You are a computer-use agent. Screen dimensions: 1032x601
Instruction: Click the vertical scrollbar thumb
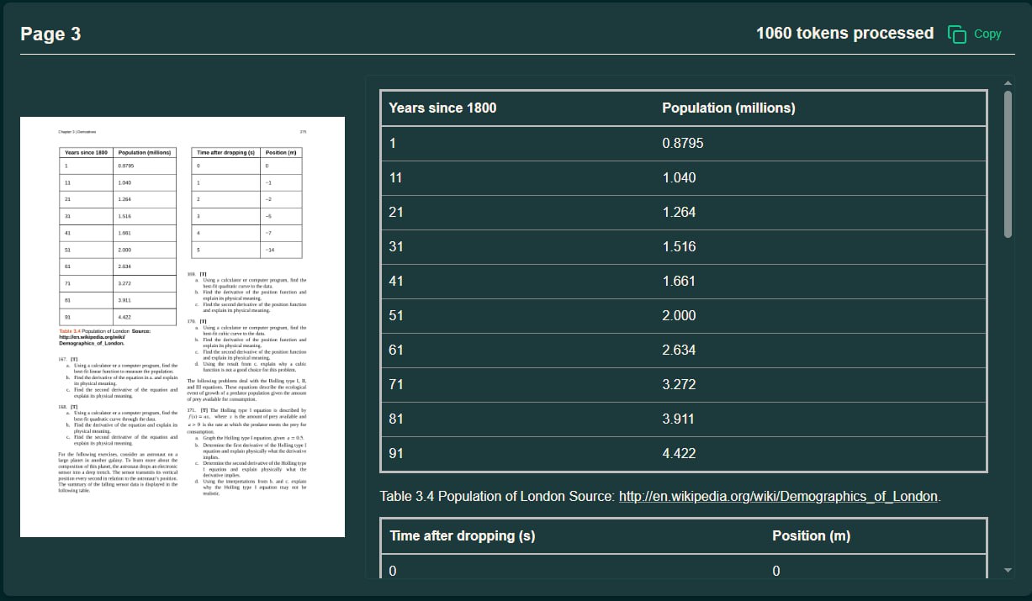pos(1008,164)
